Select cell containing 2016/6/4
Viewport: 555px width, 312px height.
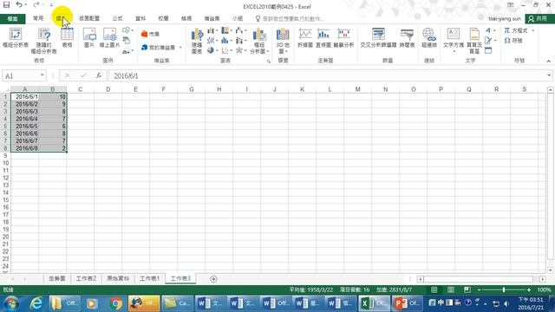(25, 119)
